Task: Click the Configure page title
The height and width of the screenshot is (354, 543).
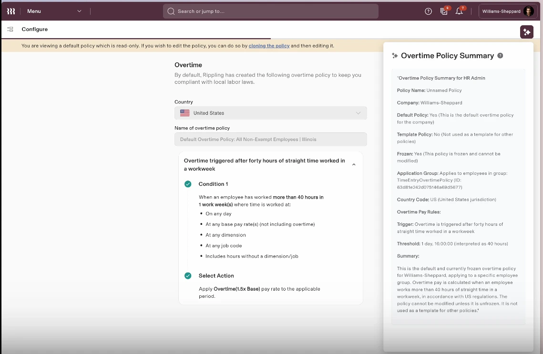Action: point(35,30)
